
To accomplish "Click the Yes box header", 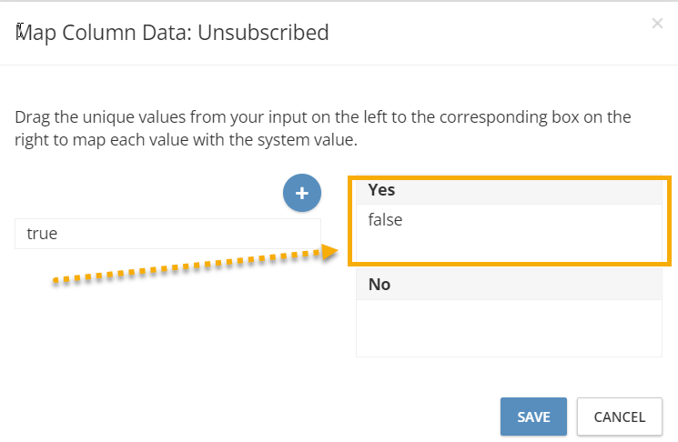I will point(509,190).
